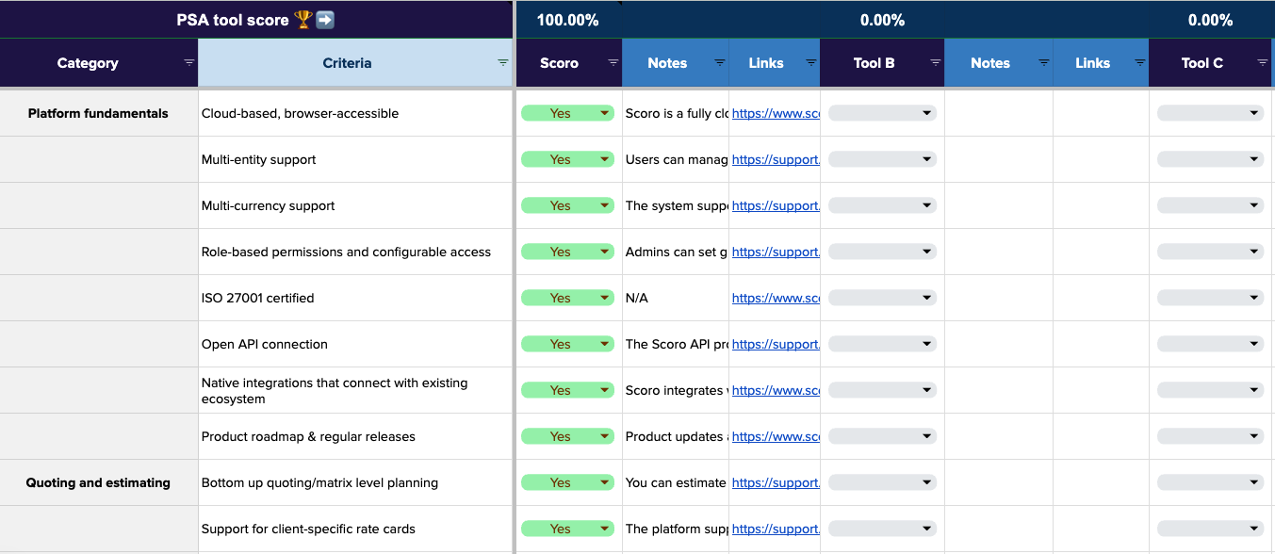Open Tool B dropdown for Open API connection
The width and height of the screenshot is (1275, 554).
coord(882,344)
